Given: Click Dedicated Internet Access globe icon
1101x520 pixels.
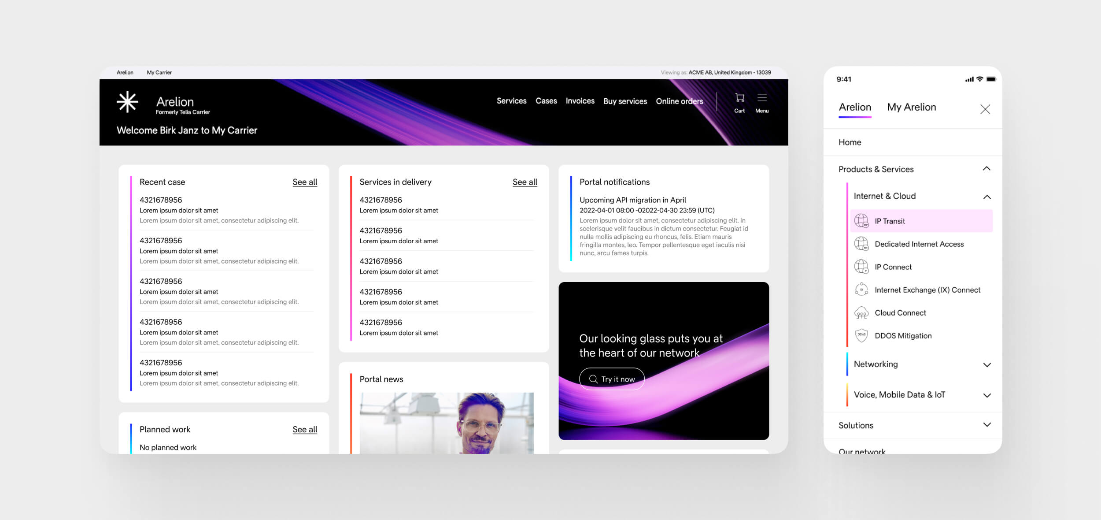Looking at the screenshot, I should coord(861,244).
